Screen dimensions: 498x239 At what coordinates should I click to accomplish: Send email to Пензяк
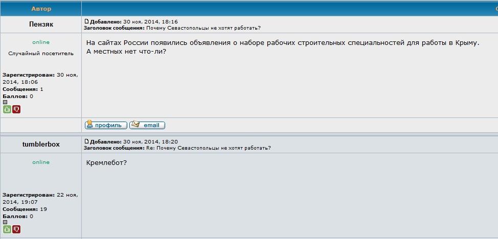[147, 125]
